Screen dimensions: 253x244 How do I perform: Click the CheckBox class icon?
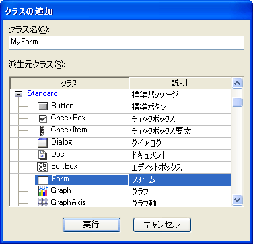pyautogui.click(x=42, y=118)
